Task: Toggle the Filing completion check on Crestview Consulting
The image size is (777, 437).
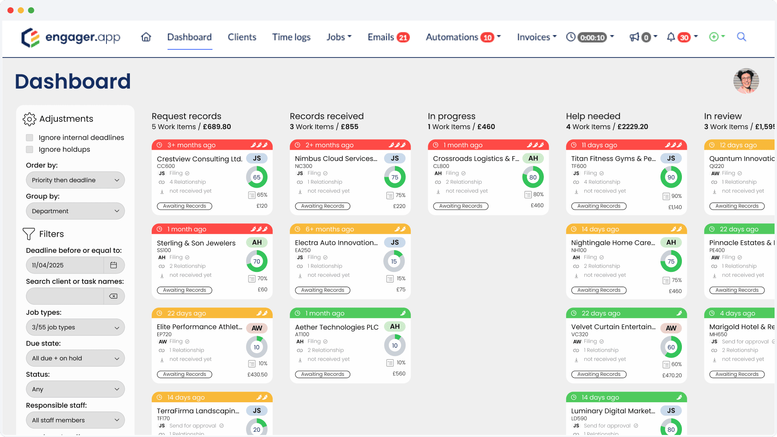Action: (x=187, y=173)
